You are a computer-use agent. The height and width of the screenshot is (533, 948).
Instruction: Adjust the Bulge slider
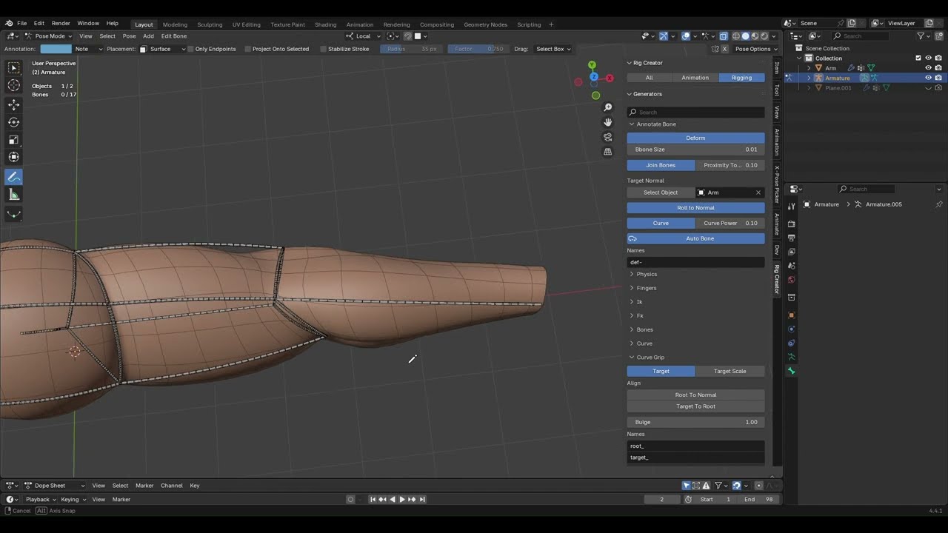[695, 422]
